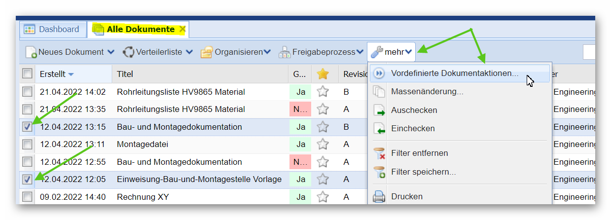Uncheck the 12.04.2022 13:15 row checkbox
This screenshot has height=220, width=611.
pos(27,127)
